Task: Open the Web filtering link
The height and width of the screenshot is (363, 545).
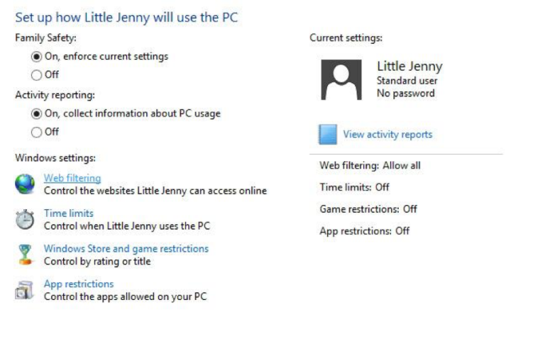Action: coord(72,178)
